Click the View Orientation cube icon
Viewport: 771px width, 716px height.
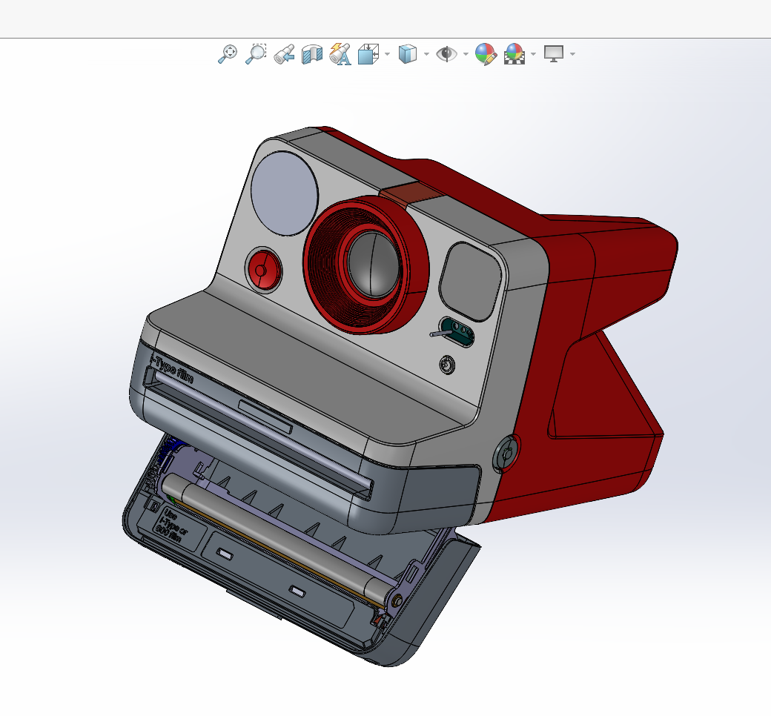click(x=368, y=53)
